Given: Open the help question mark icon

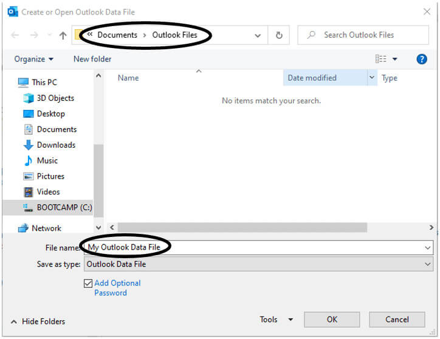Looking at the screenshot, I should 422,59.
